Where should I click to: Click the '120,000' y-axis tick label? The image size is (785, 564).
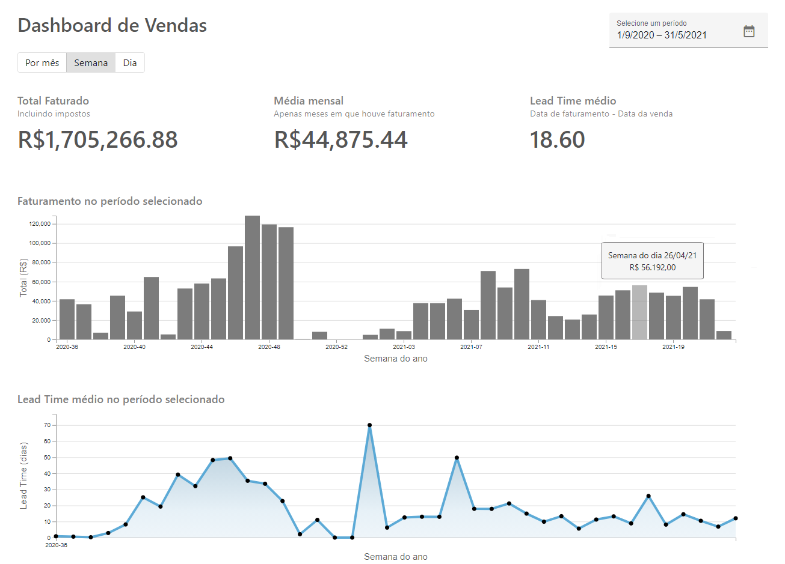click(x=40, y=224)
